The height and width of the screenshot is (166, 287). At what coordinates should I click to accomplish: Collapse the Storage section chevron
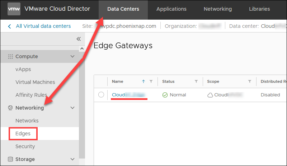point(72,159)
